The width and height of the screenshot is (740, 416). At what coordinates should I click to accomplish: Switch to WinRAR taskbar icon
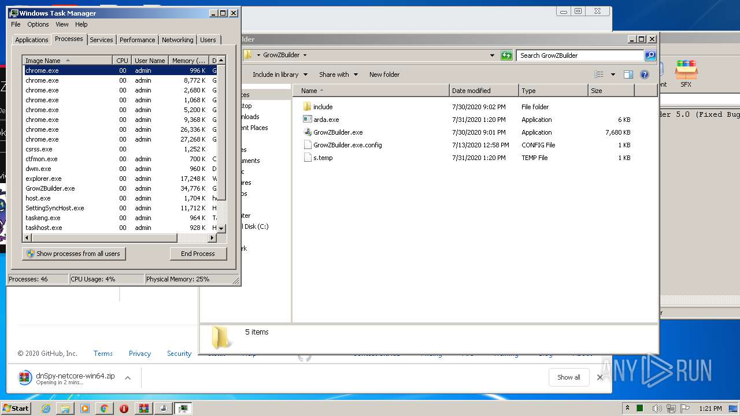pos(144,408)
